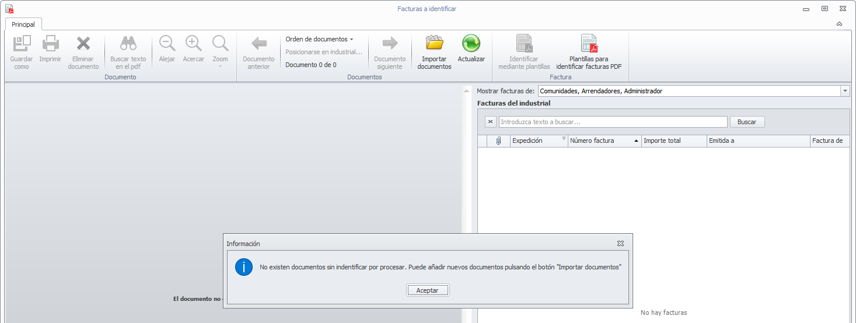Screen dimensions: 856x323
Task: Click the Factura de column header
Action: point(830,141)
